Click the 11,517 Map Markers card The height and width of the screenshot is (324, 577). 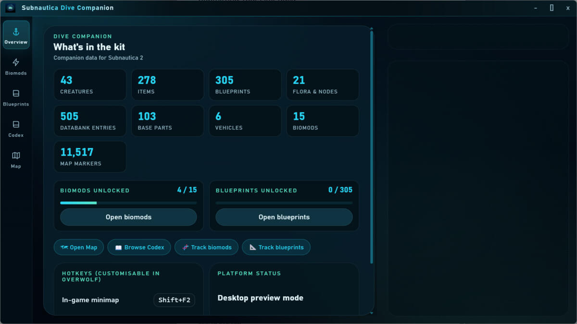[90, 156]
